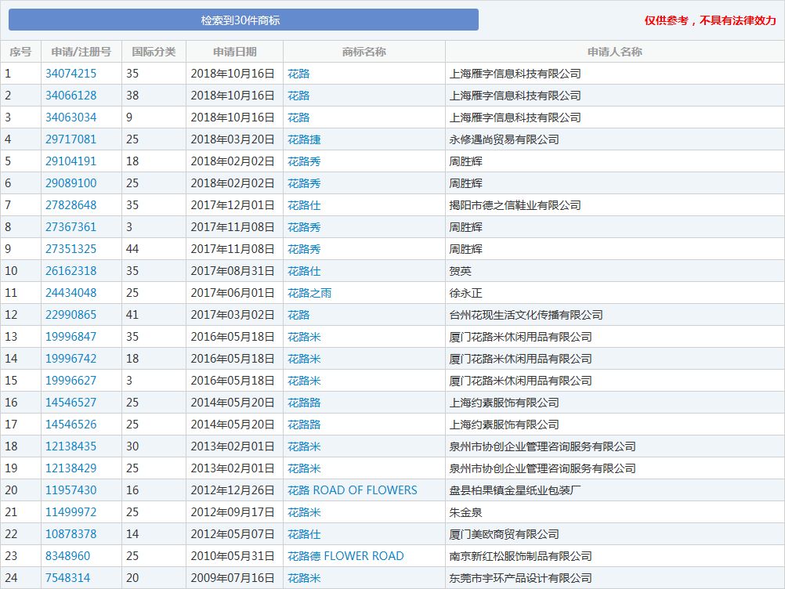The height and width of the screenshot is (589, 785).
Task: Select applicant 厦门美欧商贸有限公司
Action: [x=504, y=534]
